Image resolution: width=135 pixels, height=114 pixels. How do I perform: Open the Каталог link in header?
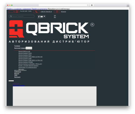pos(63,12)
